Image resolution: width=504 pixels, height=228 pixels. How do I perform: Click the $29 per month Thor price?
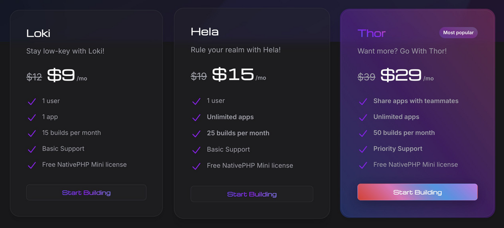(401, 75)
